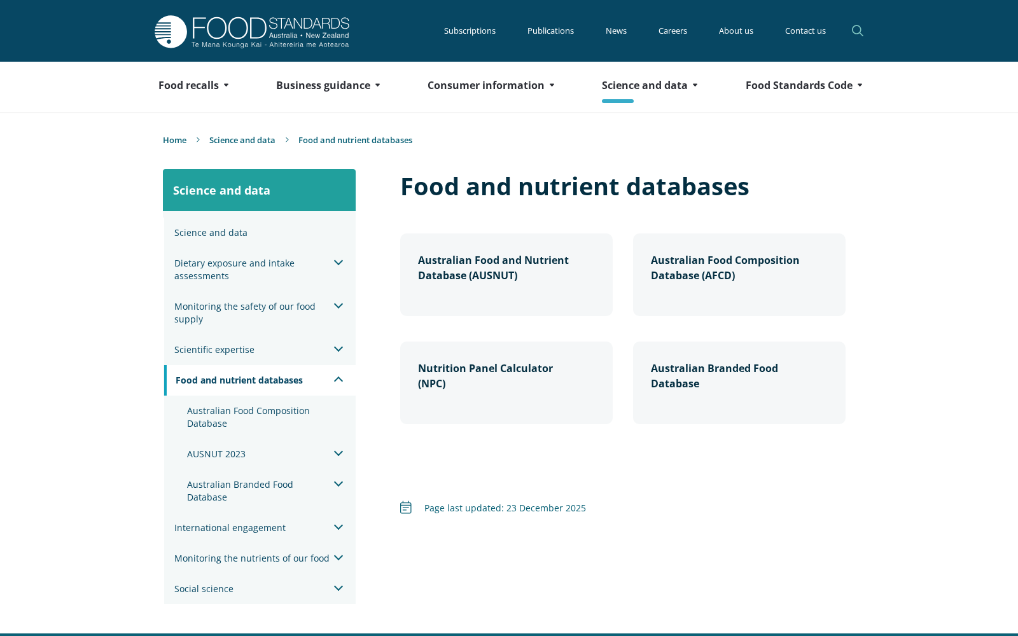Select Science and data sidebar item
Viewport: 1018px width, 636px height.
211,233
